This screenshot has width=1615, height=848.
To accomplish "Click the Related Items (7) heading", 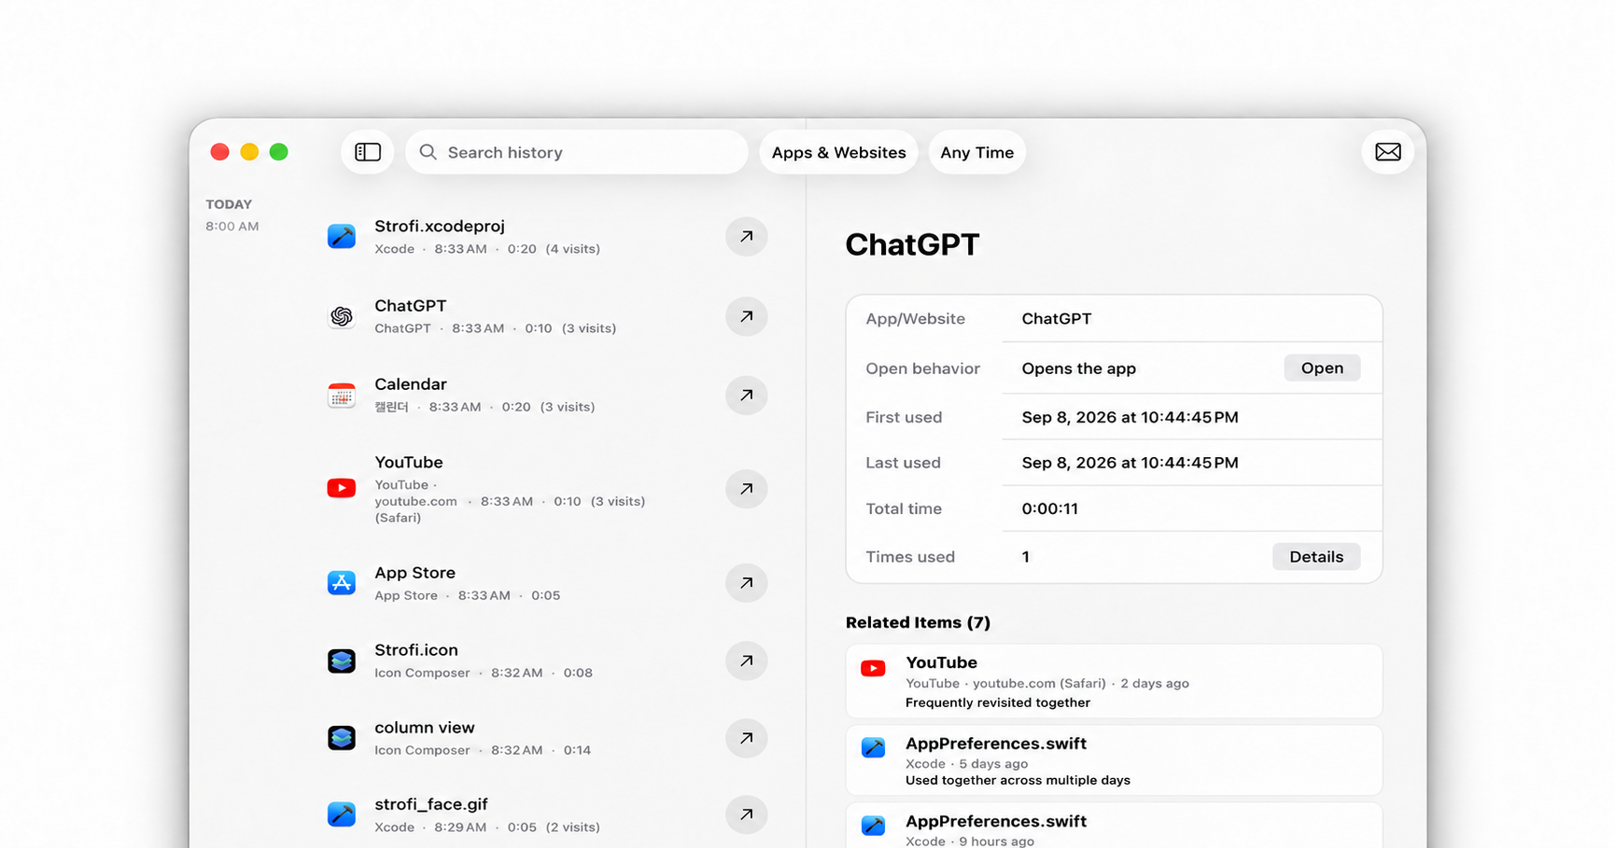I will coord(918,622).
